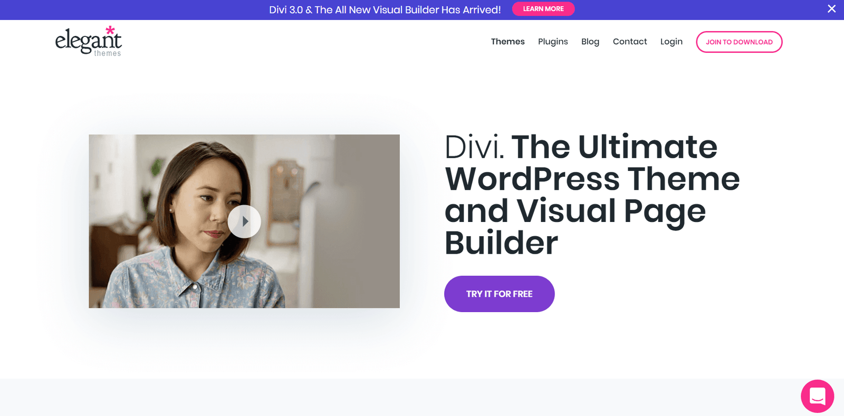The image size is (844, 416).
Task: Click the Elegant Themes logo
Action: [89, 41]
